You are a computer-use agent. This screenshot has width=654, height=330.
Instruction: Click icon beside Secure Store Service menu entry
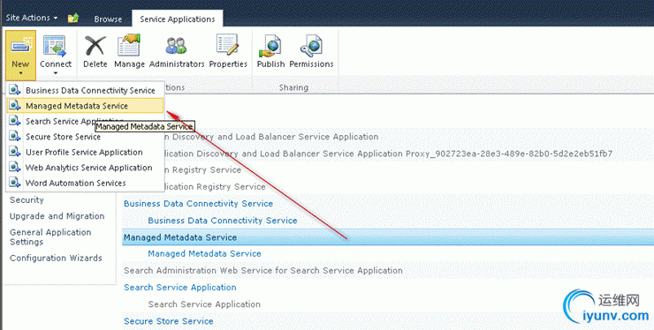click(15, 136)
